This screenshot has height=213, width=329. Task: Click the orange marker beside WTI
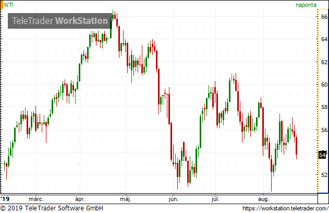point(2,5)
